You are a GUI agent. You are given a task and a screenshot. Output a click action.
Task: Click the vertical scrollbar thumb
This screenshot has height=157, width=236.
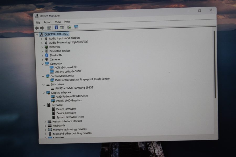pos(215,65)
